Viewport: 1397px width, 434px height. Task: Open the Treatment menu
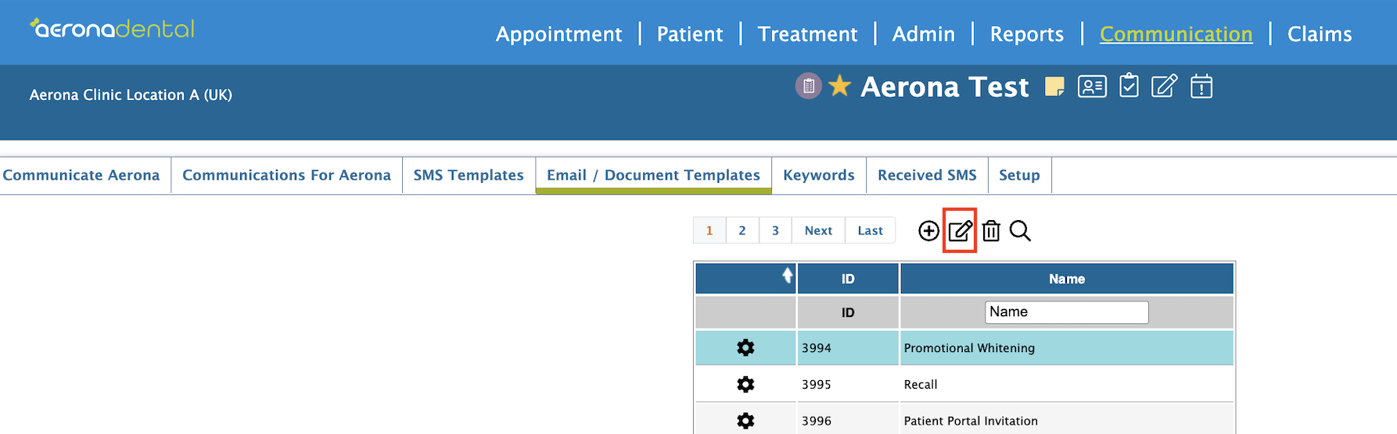point(807,34)
